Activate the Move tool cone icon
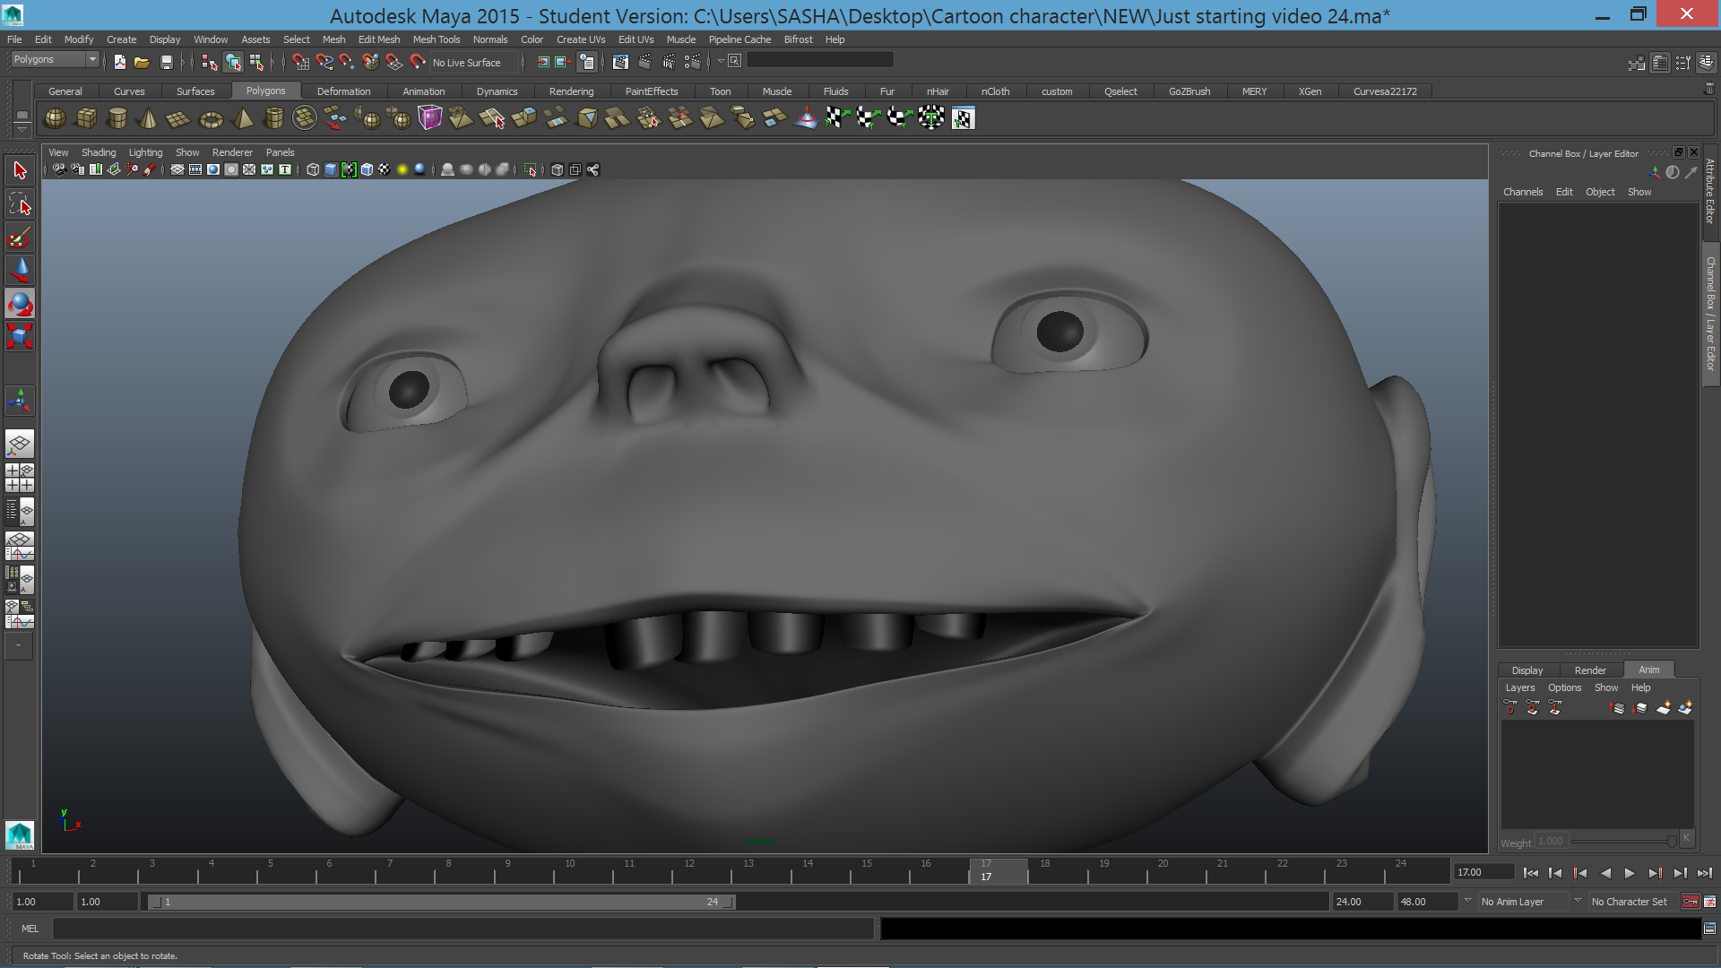This screenshot has width=1721, height=968. click(x=20, y=270)
